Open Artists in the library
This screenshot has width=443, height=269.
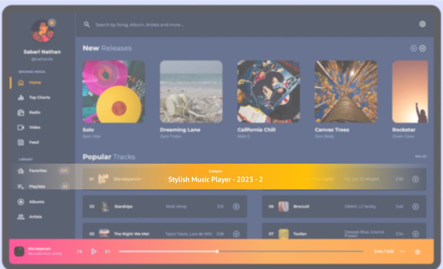(x=35, y=217)
